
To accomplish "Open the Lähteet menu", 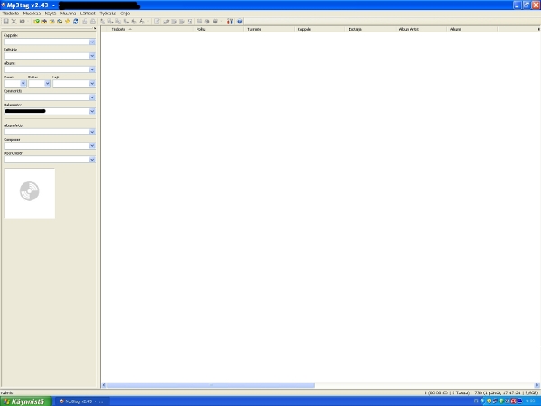I will (87, 14).
